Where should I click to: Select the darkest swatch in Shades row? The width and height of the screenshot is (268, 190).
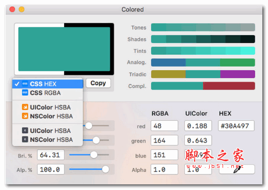click(x=247, y=39)
